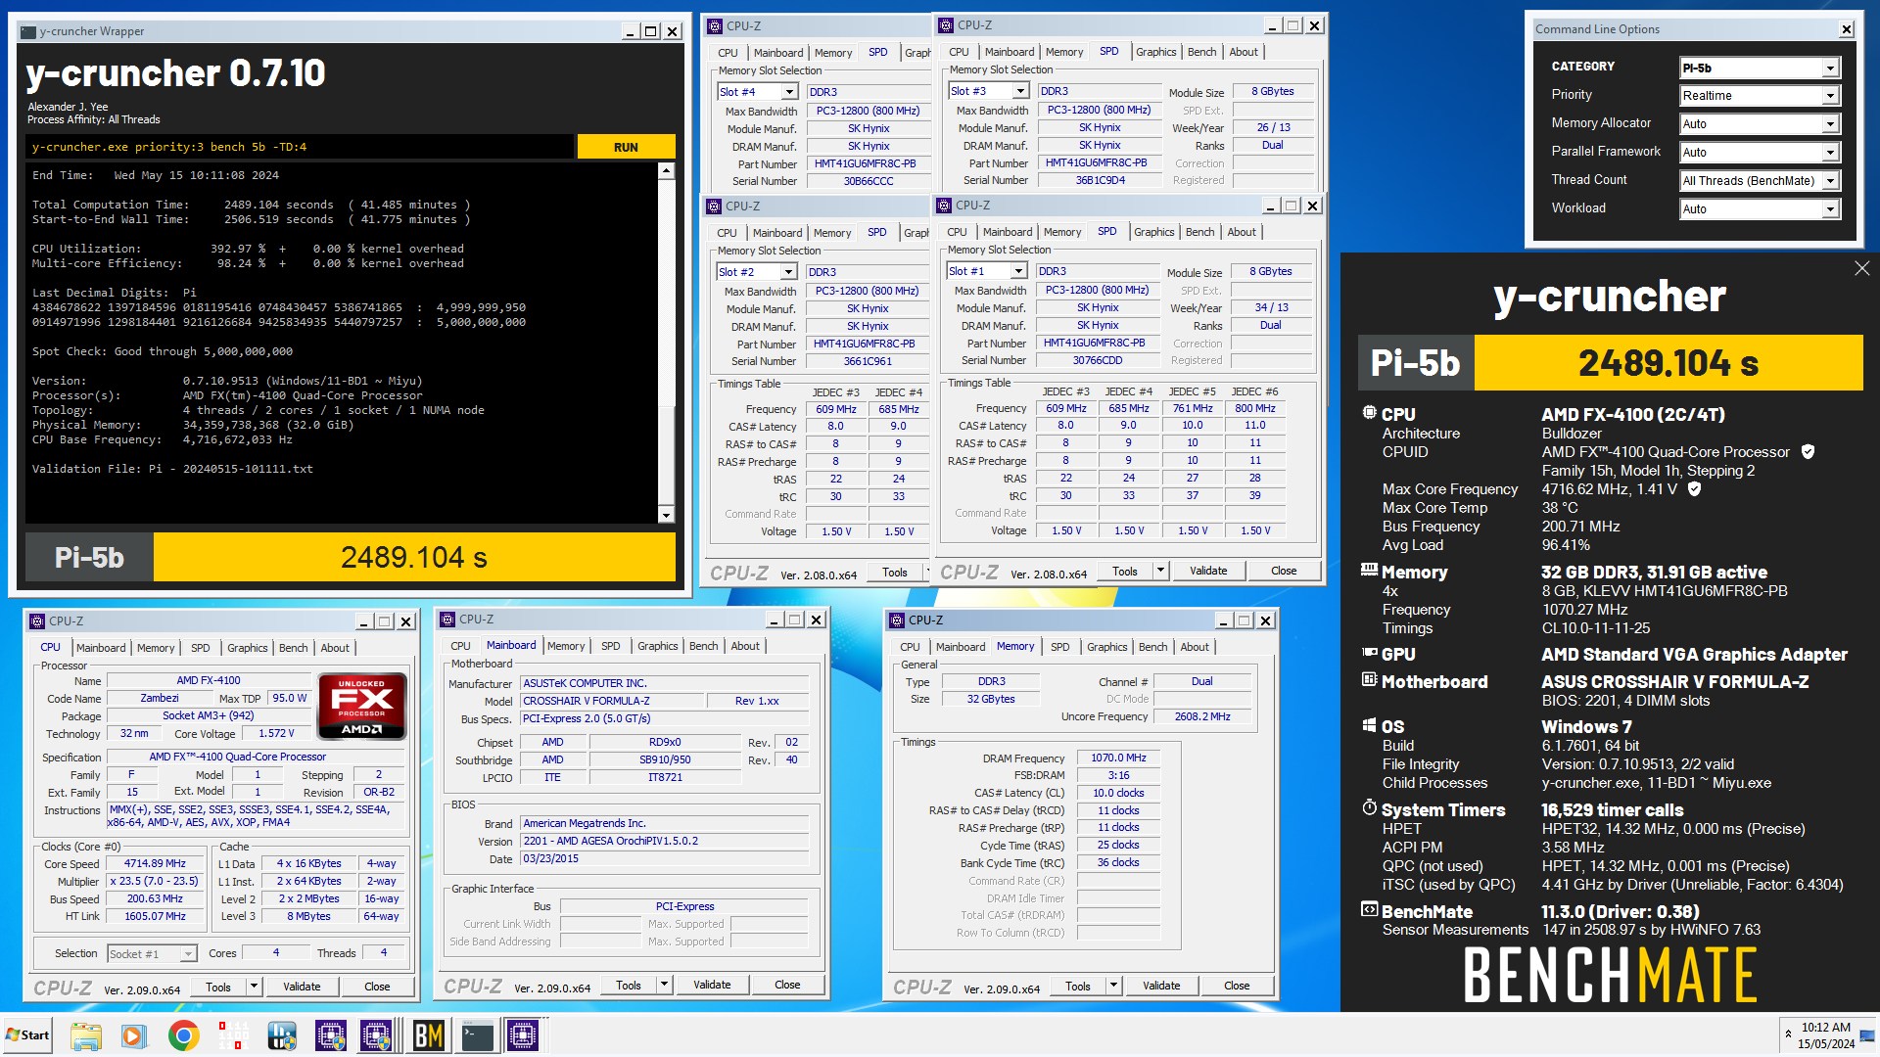The height and width of the screenshot is (1057, 1880).
Task: Open Windows Explorer from the taskbar
Action: tap(85, 1035)
